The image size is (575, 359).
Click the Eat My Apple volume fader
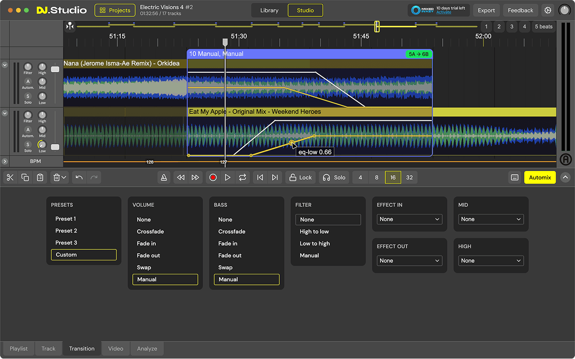click(x=55, y=147)
